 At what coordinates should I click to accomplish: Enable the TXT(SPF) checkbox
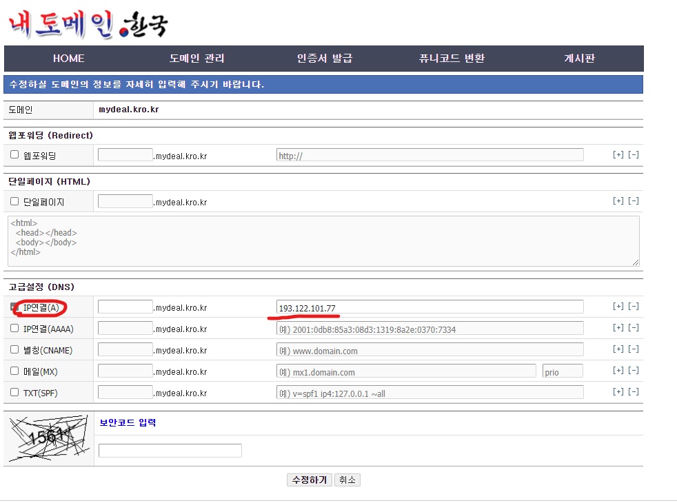point(14,392)
